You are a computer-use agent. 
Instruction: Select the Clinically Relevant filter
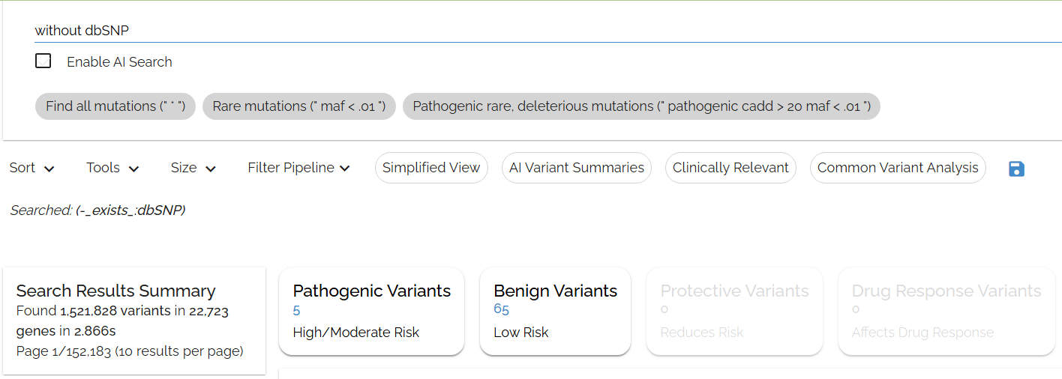click(730, 168)
